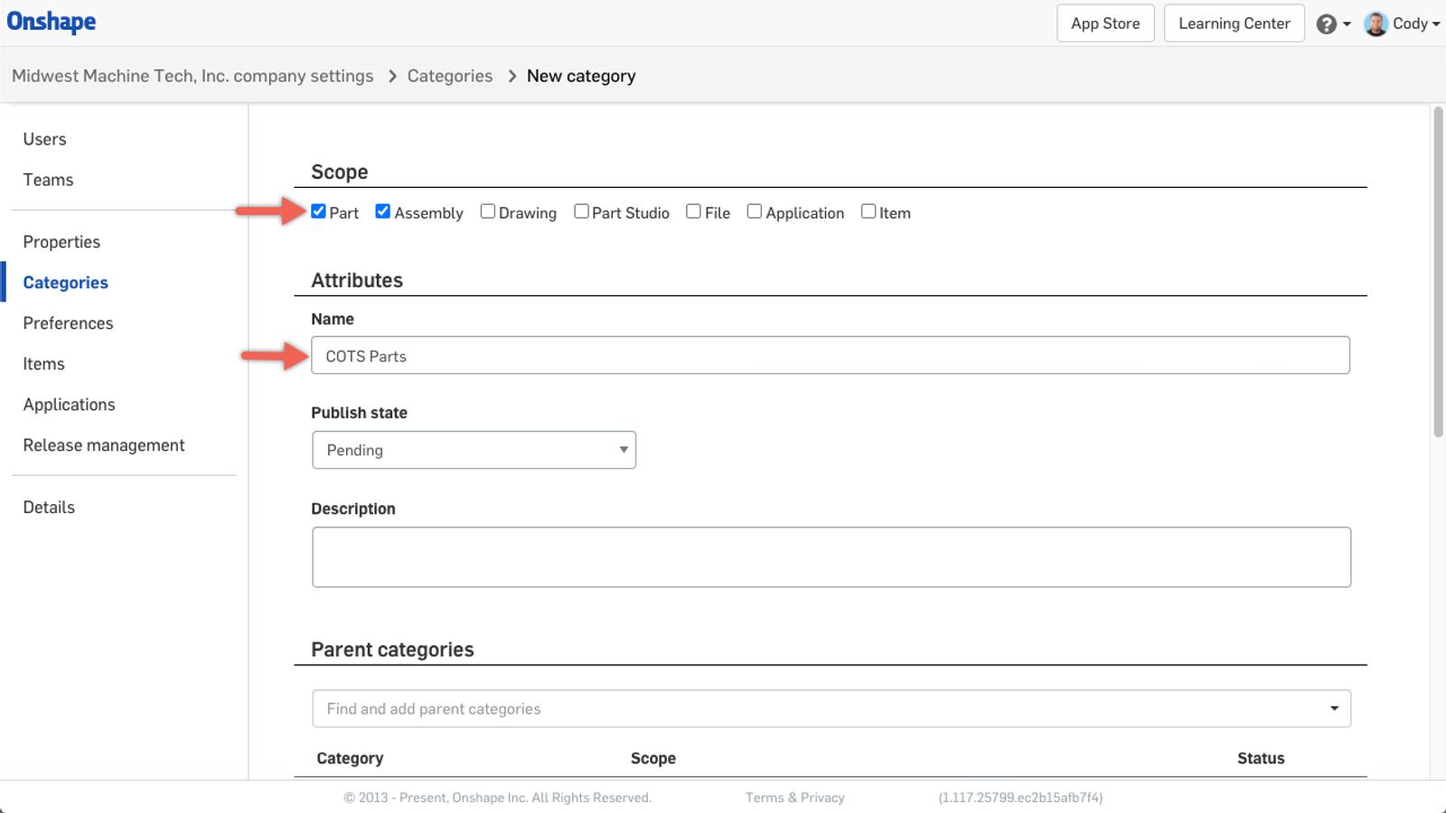Click into the Description text box

tap(831, 557)
